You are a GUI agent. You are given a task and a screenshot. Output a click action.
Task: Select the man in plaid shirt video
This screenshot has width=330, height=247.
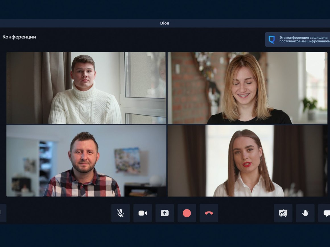(86, 161)
